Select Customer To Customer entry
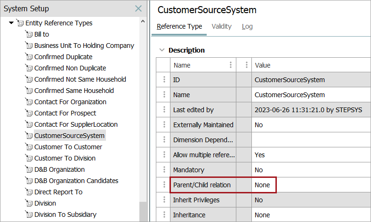This screenshot has height=222, width=371. (x=68, y=147)
